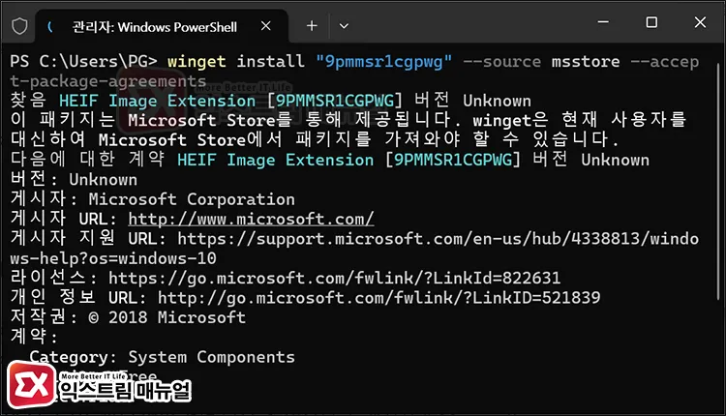Click HEIF Image Extension on 찾음 line
The width and height of the screenshot is (726, 416).
point(157,101)
